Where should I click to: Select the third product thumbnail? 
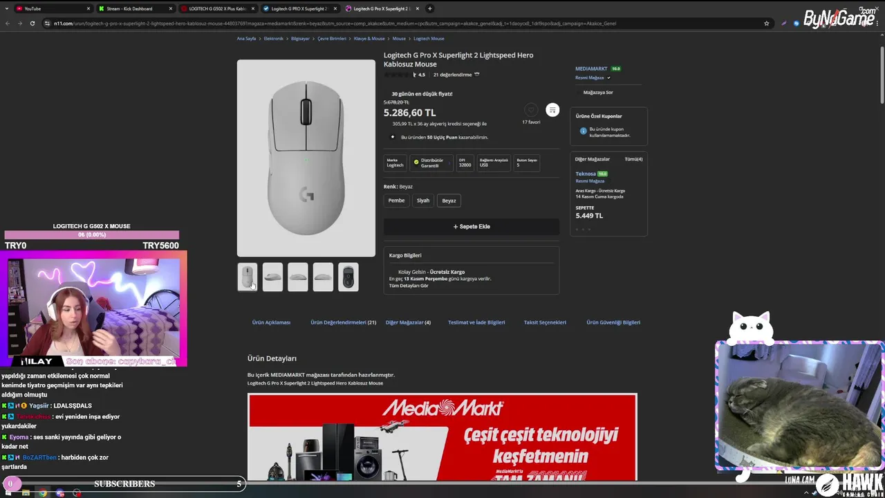coord(298,277)
